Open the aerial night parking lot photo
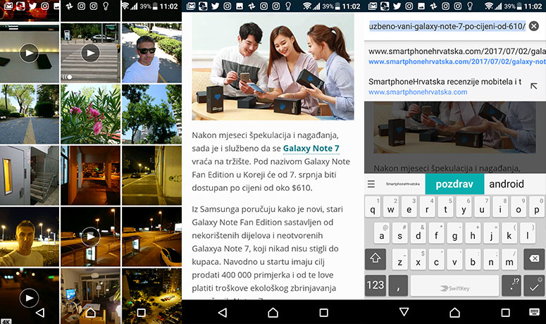546x324 pixels. (151, 296)
